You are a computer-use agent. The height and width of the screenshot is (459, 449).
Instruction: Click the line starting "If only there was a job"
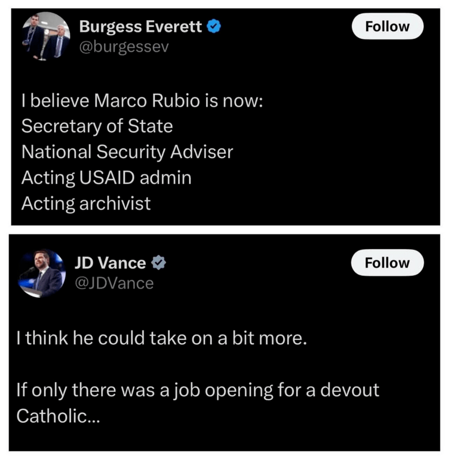coord(198,391)
